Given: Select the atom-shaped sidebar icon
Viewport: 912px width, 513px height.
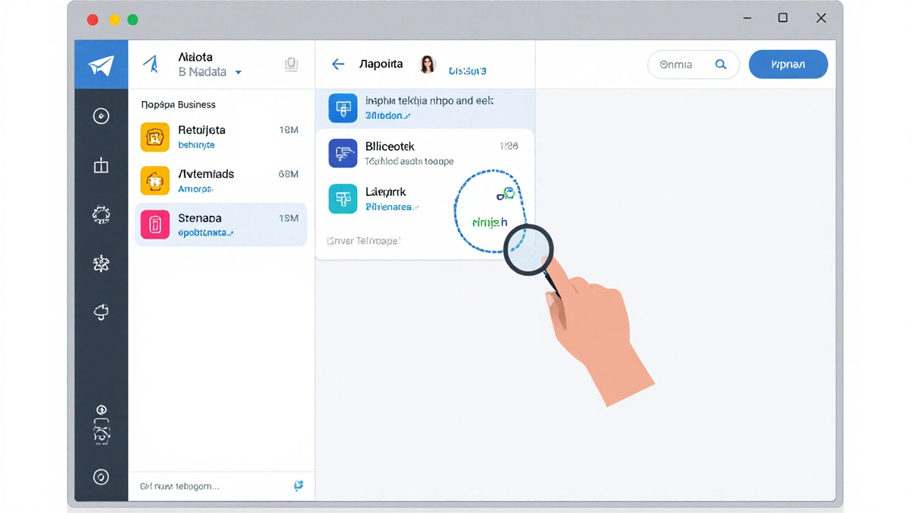Looking at the screenshot, I should click(x=101, y=264).
